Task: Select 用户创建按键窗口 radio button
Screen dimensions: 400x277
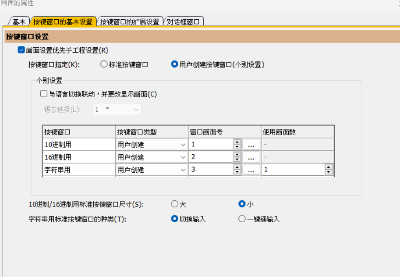Action: point(174,64)
